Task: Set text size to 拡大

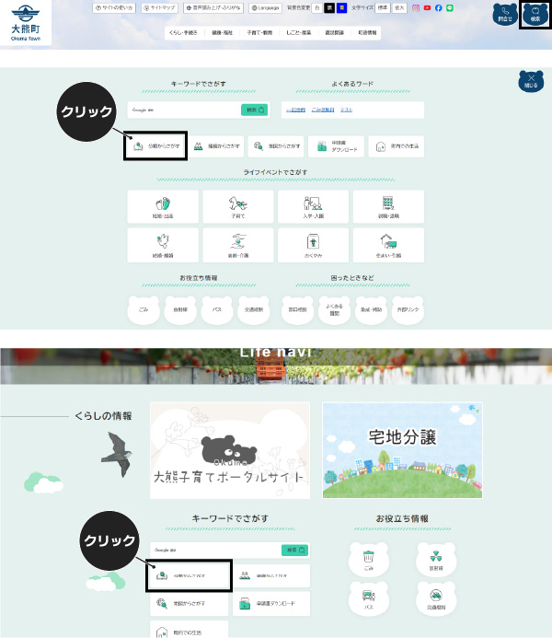Action: coord(399,7)
